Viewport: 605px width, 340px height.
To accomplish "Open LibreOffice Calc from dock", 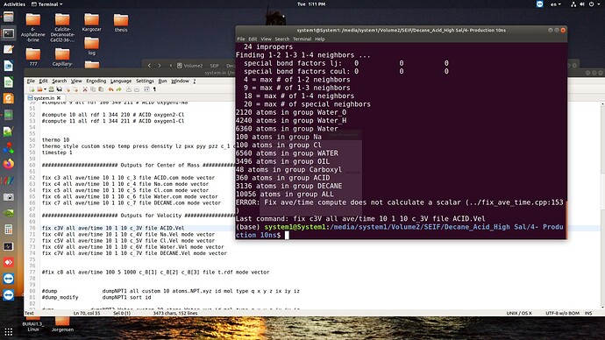I will (x=9, y=82).
